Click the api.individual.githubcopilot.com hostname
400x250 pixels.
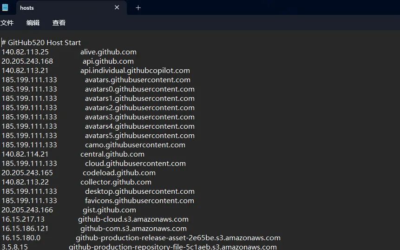tap(135, 71)
